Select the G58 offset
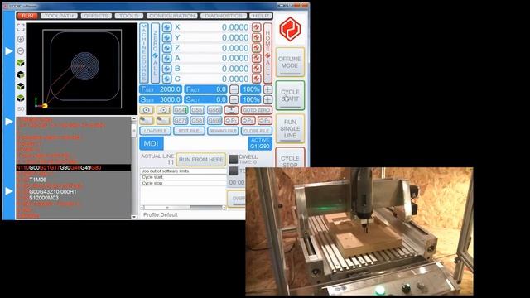Image resolution: width=530 pixels, height=298 pixels. click(x=197, y=120)
